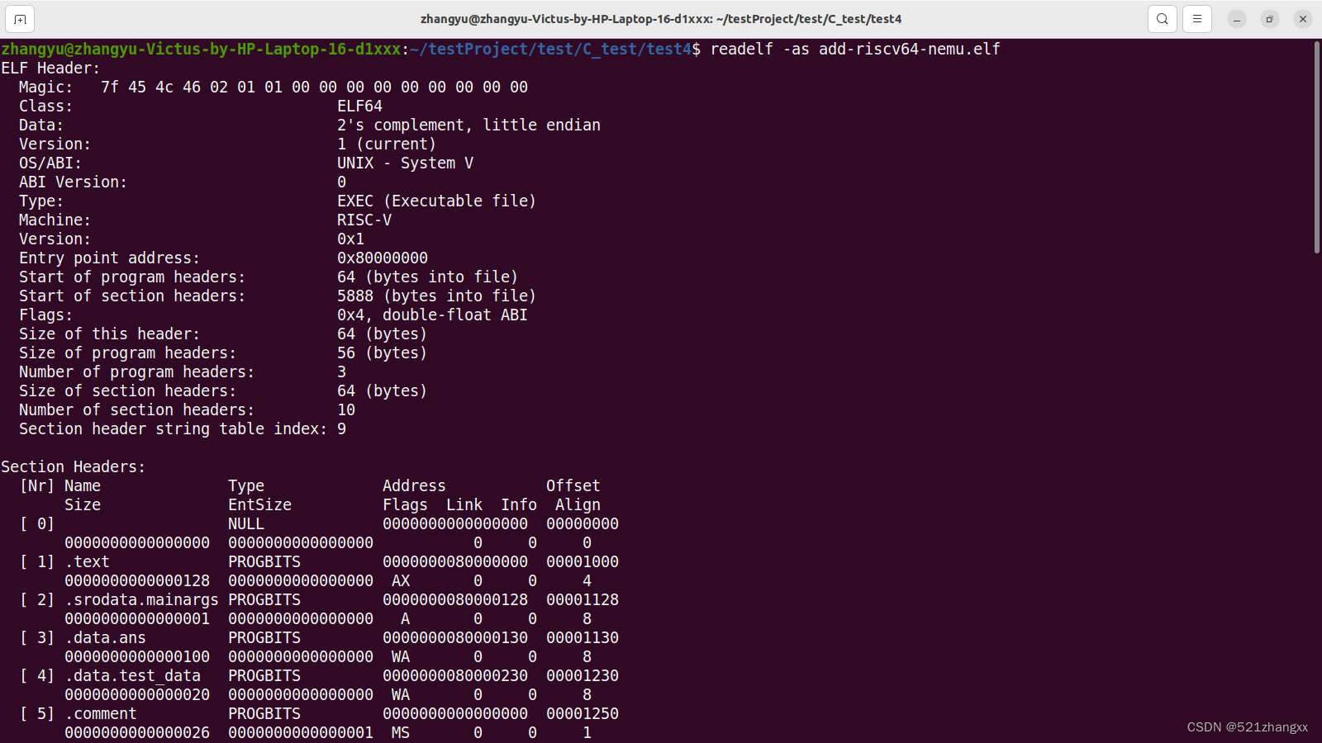Click the 'OS/ABI:' header label

[50, 163]
